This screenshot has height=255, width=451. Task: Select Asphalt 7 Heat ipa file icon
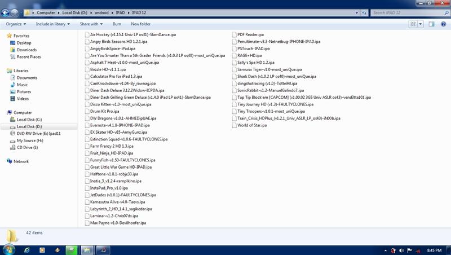click(87, 63)
